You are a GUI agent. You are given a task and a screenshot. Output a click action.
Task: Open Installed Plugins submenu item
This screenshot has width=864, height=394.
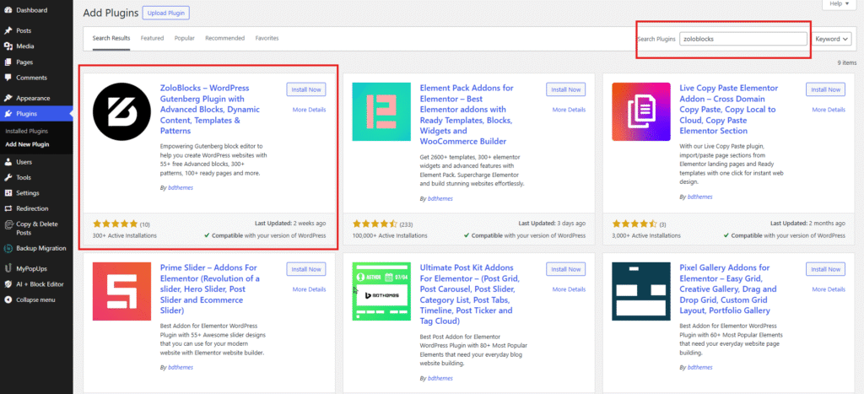pyautogui.click(x=26, y=131)
